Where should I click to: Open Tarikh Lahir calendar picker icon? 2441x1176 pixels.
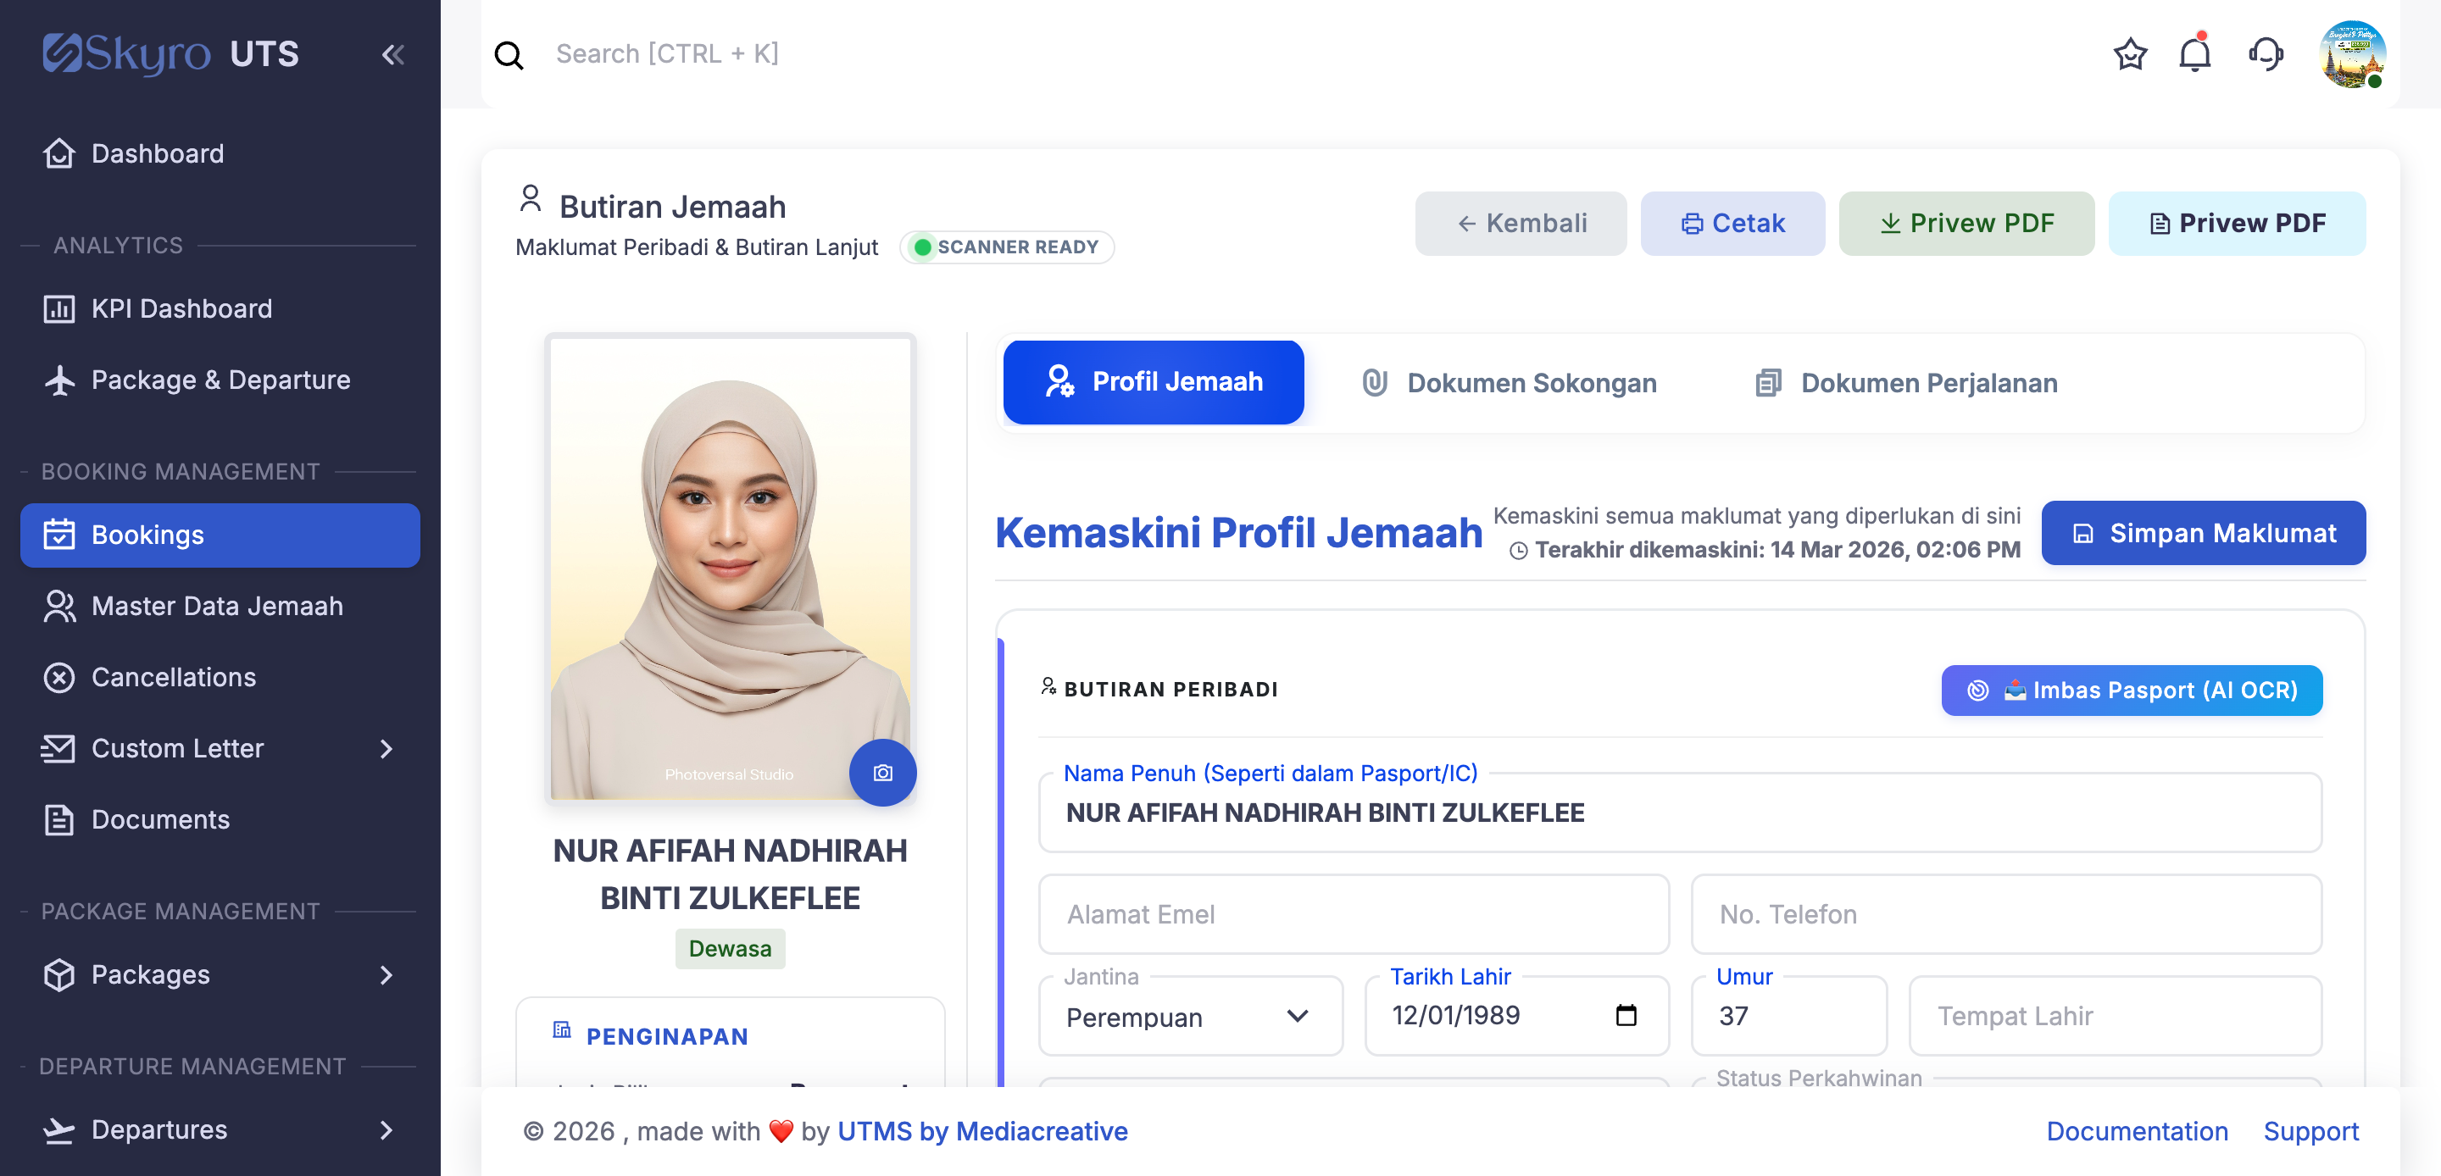click(1625, 1015)
